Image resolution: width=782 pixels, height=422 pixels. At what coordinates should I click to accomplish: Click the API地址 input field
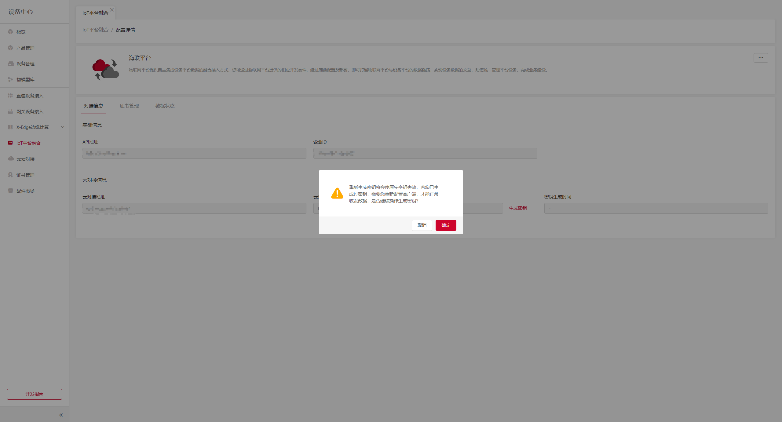[x=194, y=153]
